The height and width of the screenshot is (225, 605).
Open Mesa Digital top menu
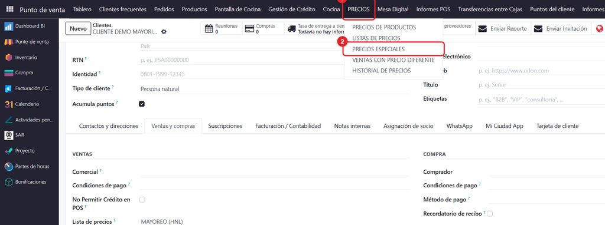(x=393, y=9)
